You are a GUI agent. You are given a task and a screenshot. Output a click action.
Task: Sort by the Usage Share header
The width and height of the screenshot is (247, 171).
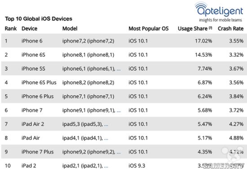coord(193,29)
